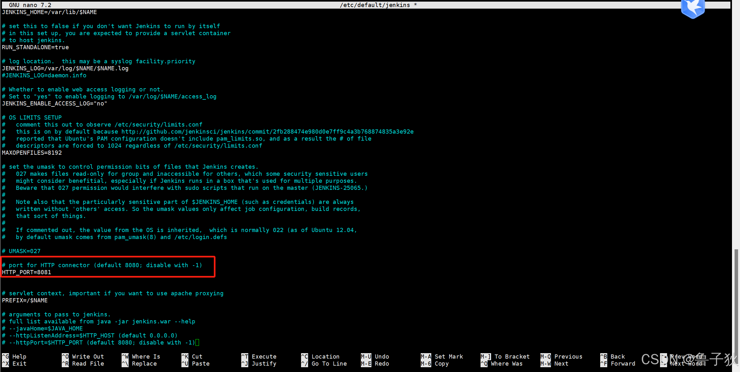
Task: Click the Whether to enable web access comment
Action: [x=83, y=89]
